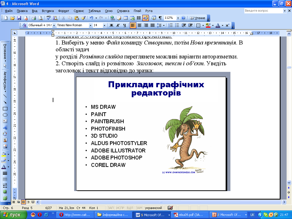Viewport: 292px width, 219px height.
Task: Choose fill color on drawing toolbar
Action: 4,154
